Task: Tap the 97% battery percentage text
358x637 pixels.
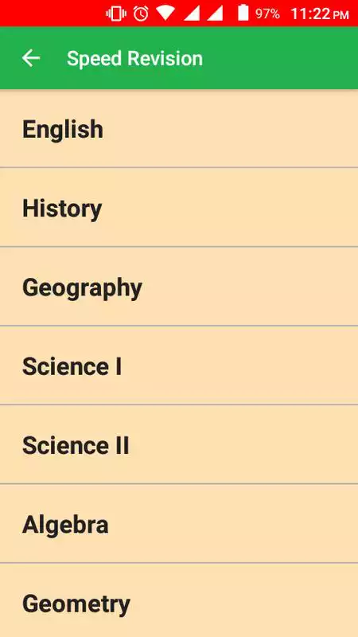Action: [267, 14]
